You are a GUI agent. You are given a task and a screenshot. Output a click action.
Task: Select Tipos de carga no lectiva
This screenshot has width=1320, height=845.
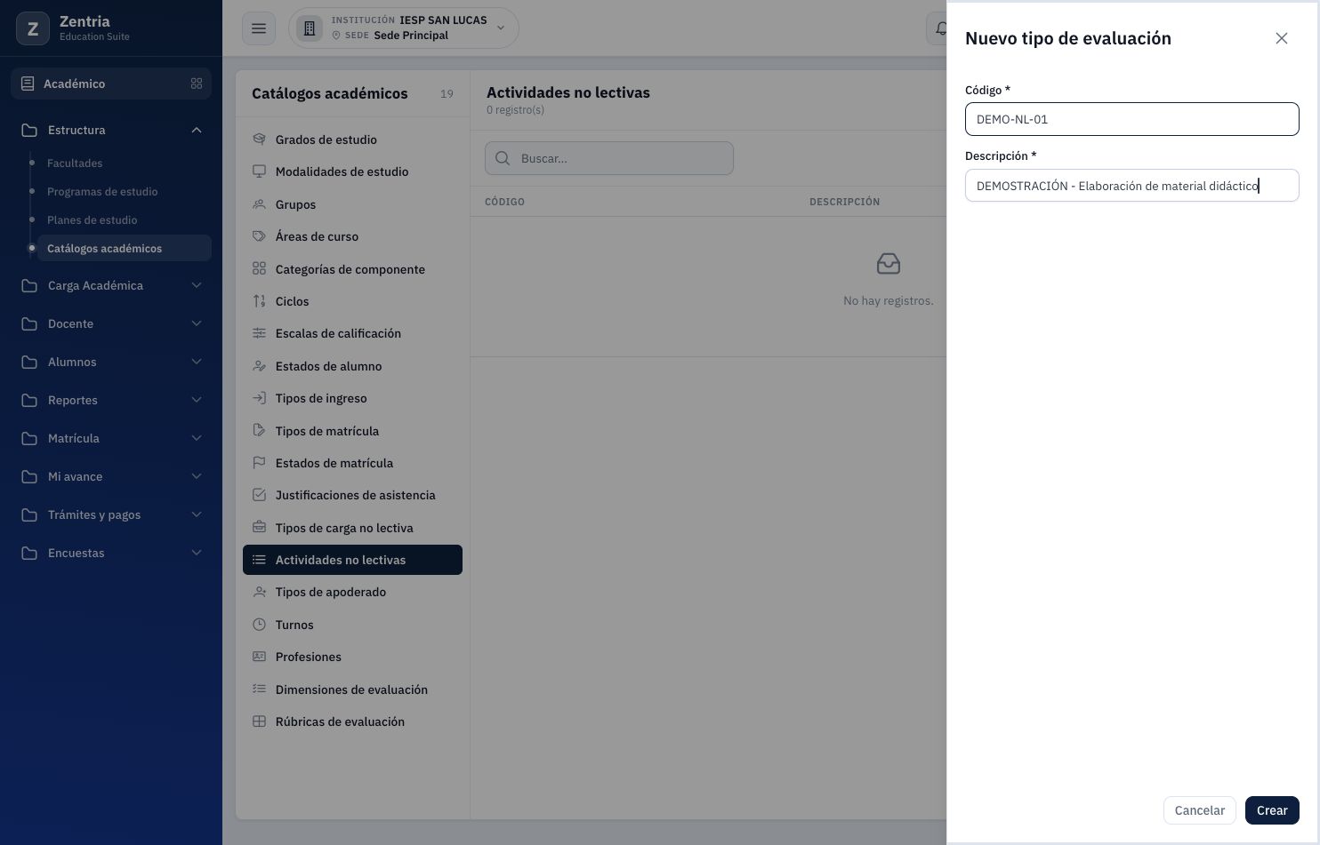click(352, 528)
